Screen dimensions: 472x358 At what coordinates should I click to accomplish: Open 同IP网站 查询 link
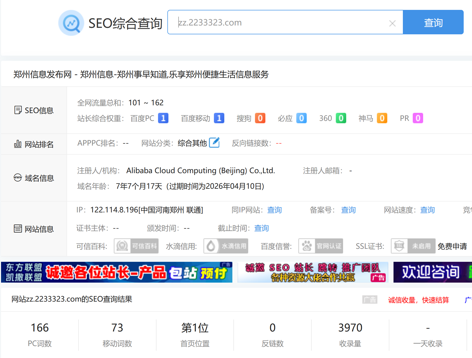pos(274,210)
